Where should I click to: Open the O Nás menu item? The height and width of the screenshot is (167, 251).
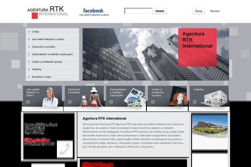tap(52, 32)
